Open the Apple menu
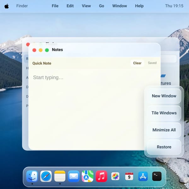 click(7, 6)
